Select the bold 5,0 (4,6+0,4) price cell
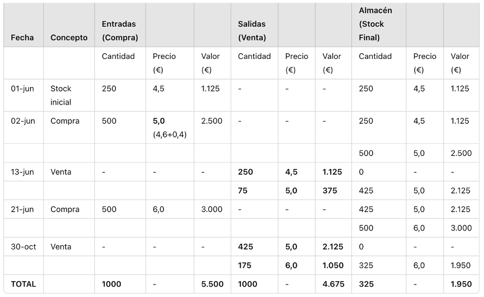Image resolution: width=484 pixels, height=297 pixels. (170, 128)
